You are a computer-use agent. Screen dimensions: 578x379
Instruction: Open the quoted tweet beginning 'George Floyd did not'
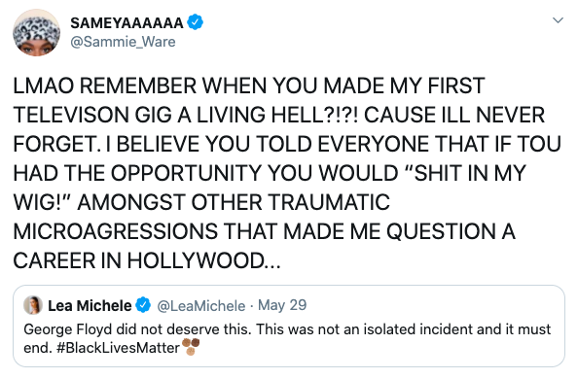pyautogui.click(x=289, y=326)
